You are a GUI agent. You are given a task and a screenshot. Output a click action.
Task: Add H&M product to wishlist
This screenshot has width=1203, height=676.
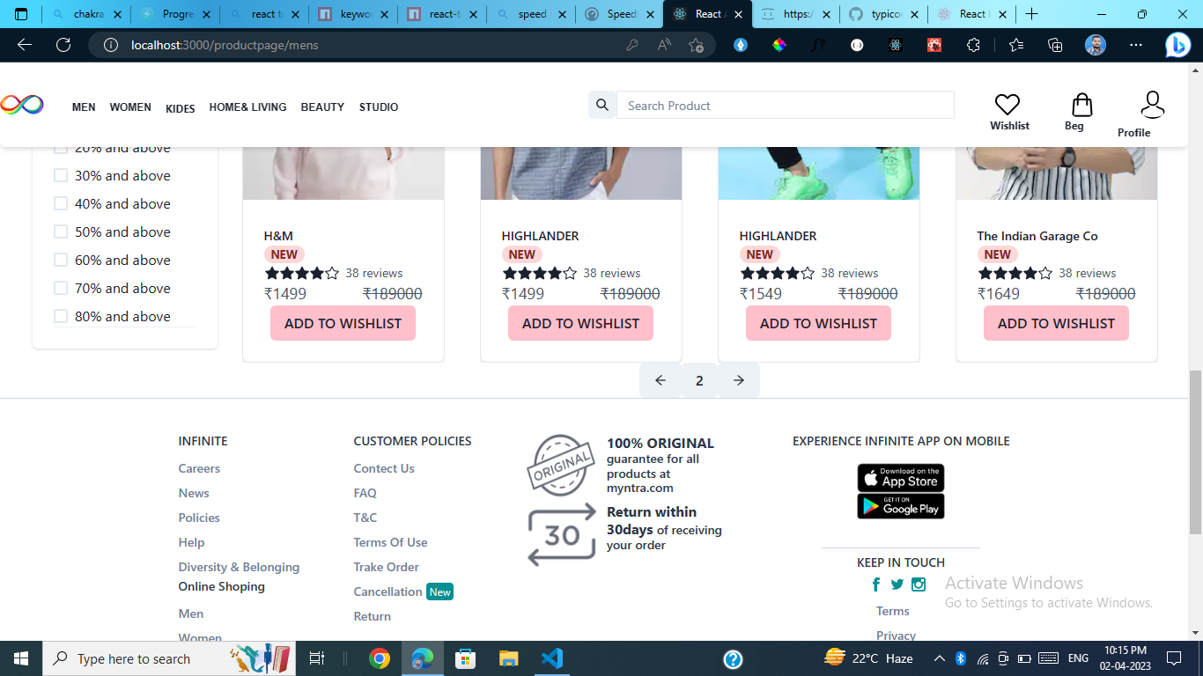[343, 323]
